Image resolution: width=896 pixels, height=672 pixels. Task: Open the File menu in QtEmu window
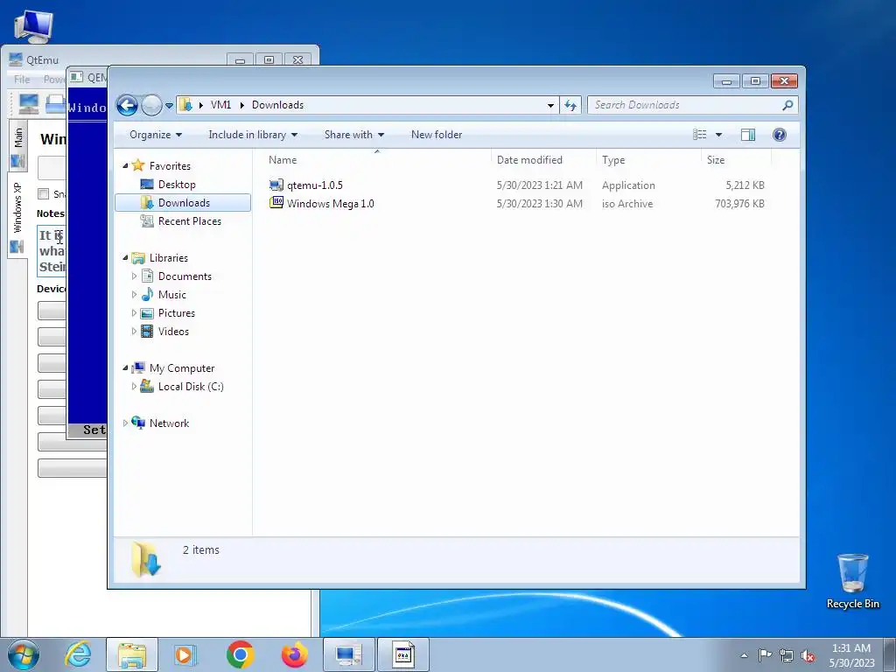click(22, 80)
